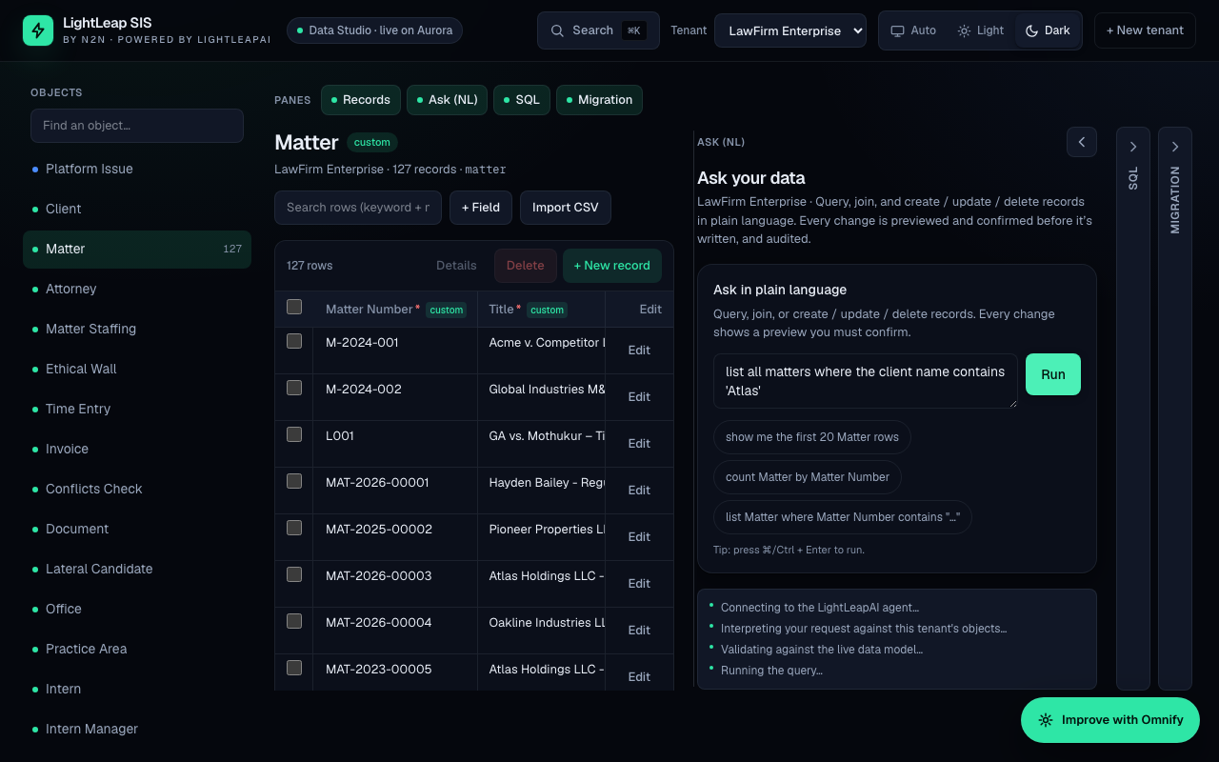The height and width of the screenshot is (762, 1219).
Task: Click the + New tenant button
Action: coord(1145,30)
